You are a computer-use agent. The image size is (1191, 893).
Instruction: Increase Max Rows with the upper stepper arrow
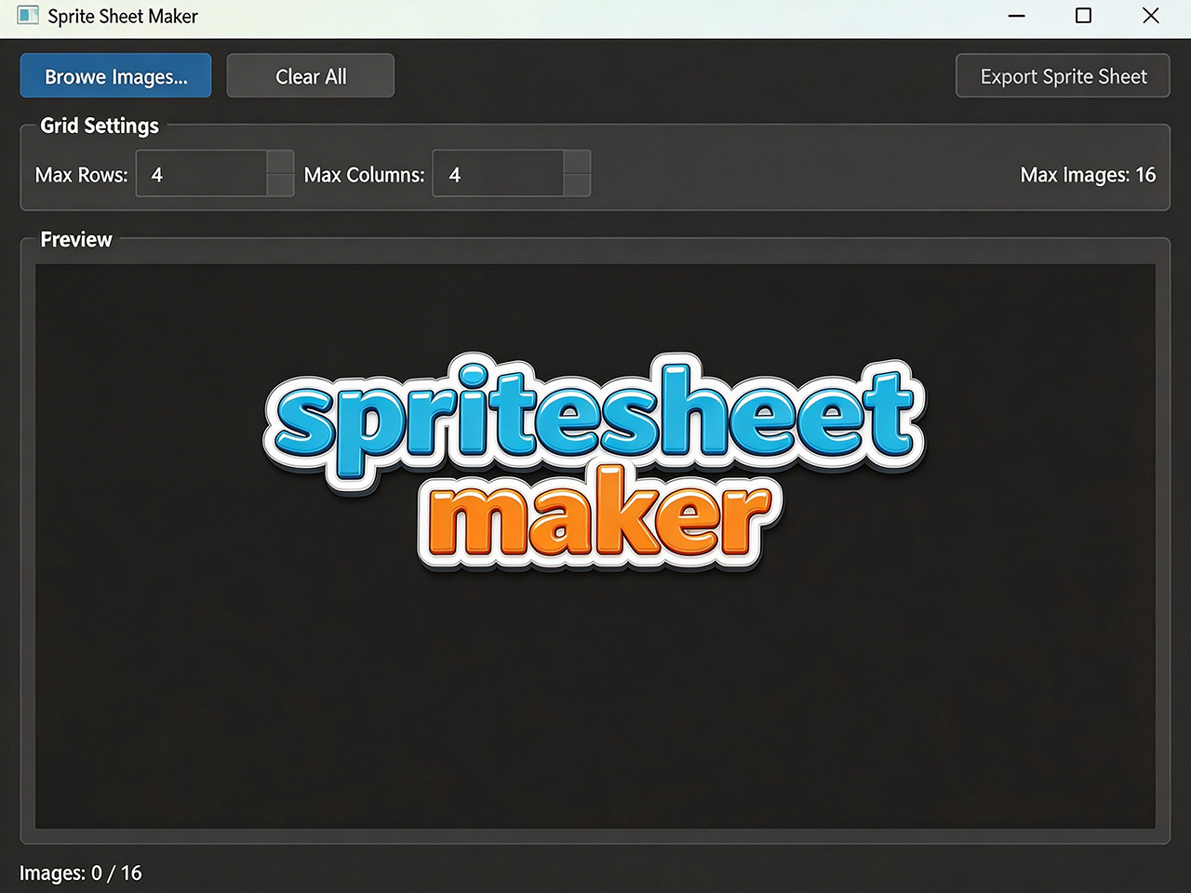click(280, 162)
